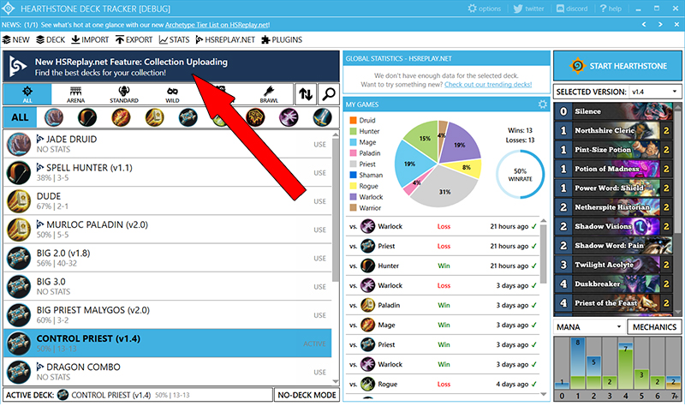Open the Paladin Win game row
The image size is (685, 418).
coord(443,305)
